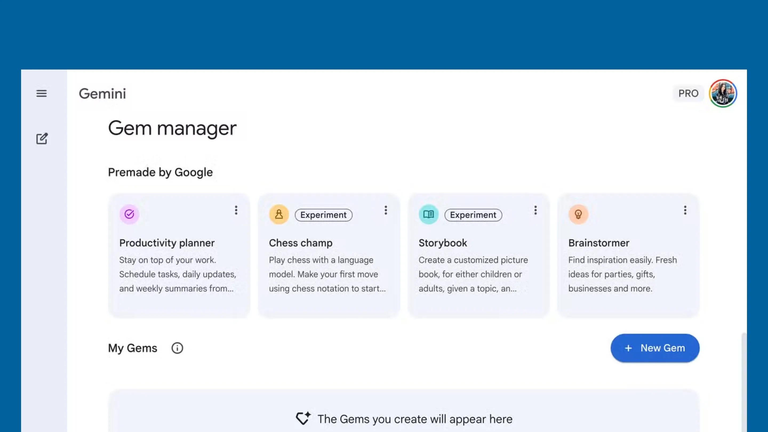Click the Chess champ pawn icon

279,214
